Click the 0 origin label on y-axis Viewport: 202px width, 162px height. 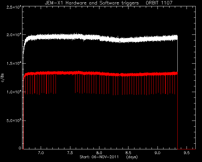pos(20,148)
